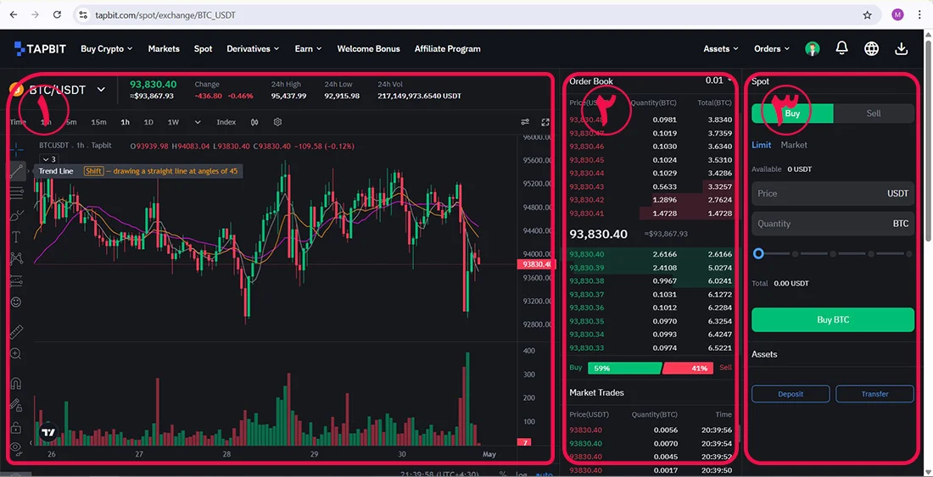This screenshot has height=477, width=933.
Task: Click the green Buy BTC button
Action: (832, 319)
